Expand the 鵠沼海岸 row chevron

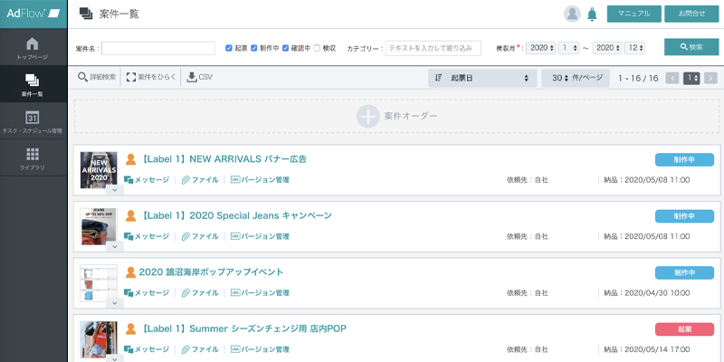[x=115, y=303]
